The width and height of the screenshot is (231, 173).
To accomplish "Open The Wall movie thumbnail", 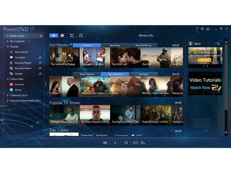I will tap(156, 58).
